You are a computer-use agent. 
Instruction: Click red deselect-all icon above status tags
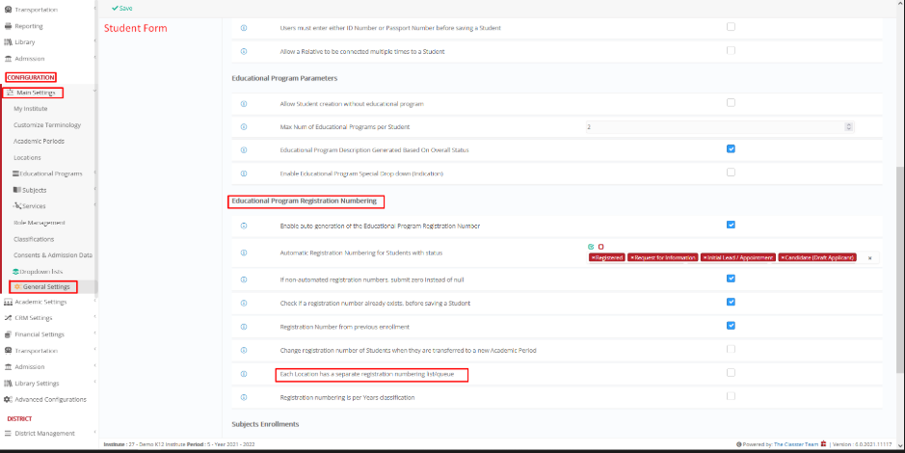point(600,247)
